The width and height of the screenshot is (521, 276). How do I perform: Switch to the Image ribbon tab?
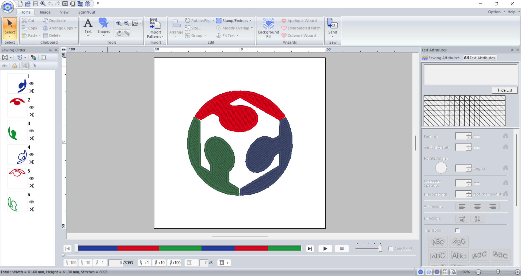tap(45, 12)
